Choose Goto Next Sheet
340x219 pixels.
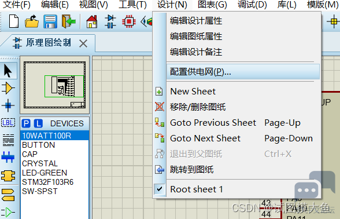pyautogui.click(x=237, y=138)
